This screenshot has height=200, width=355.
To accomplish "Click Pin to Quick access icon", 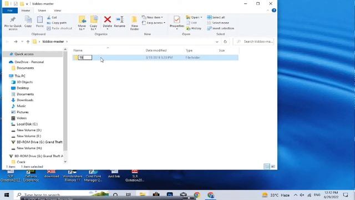I will pyautogui.click(x=13, y=23).
